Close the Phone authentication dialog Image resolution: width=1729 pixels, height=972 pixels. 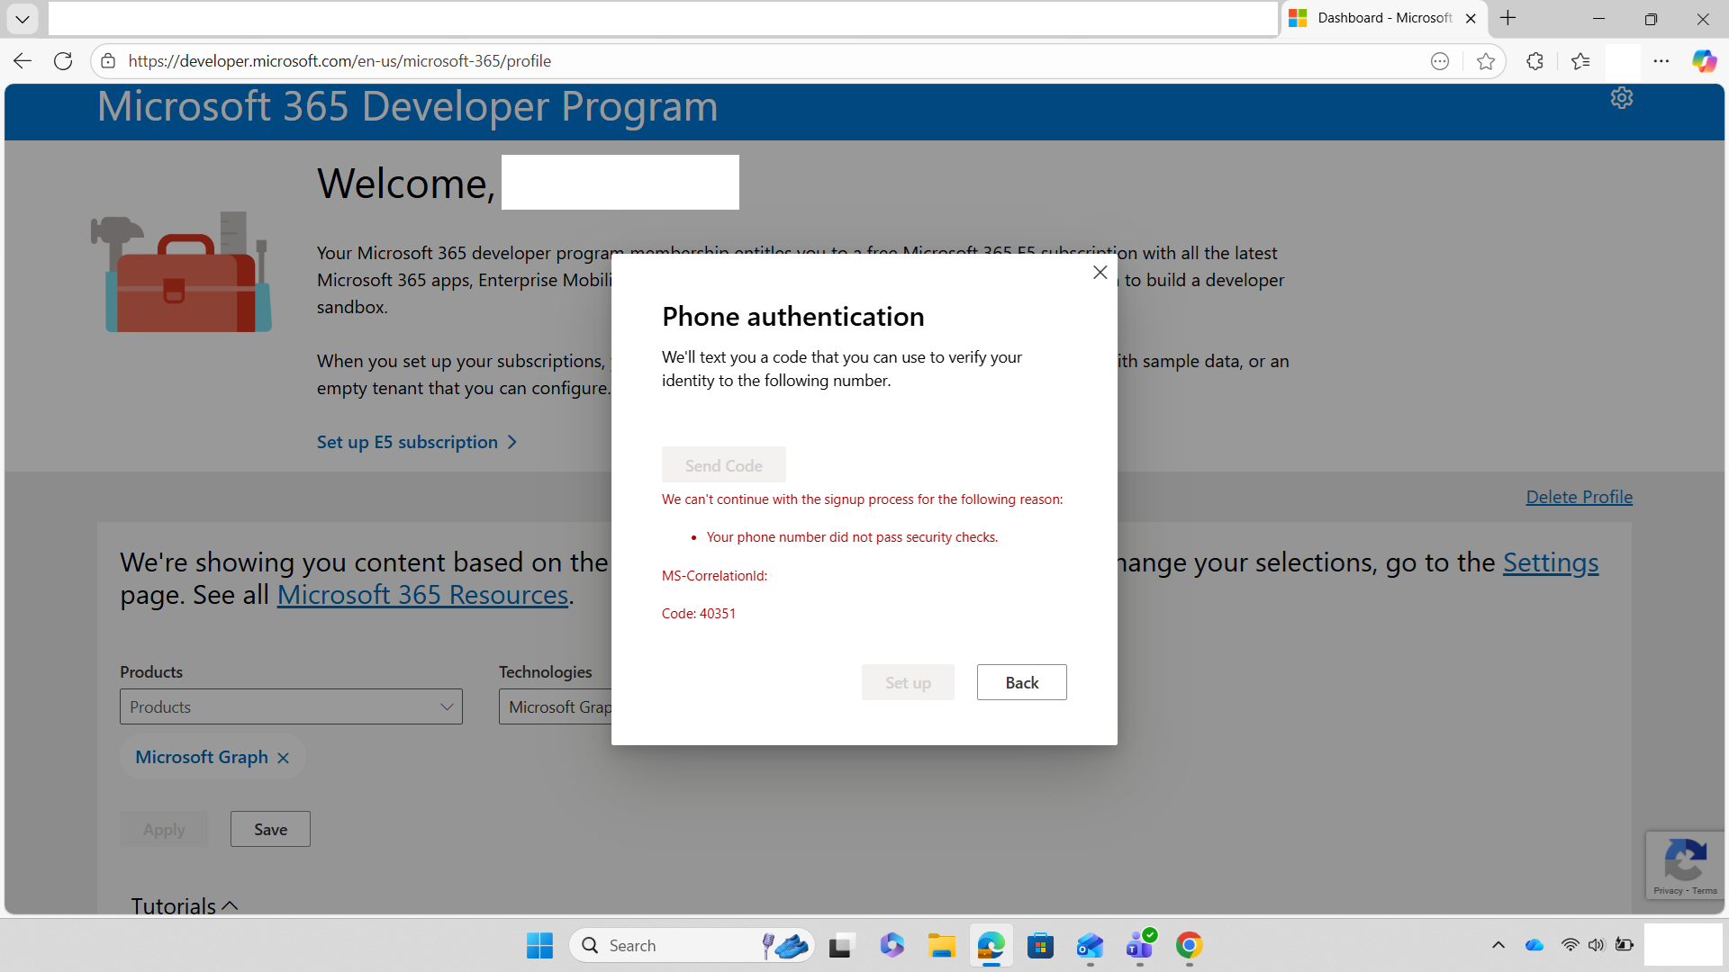[x=1100, y=272]
